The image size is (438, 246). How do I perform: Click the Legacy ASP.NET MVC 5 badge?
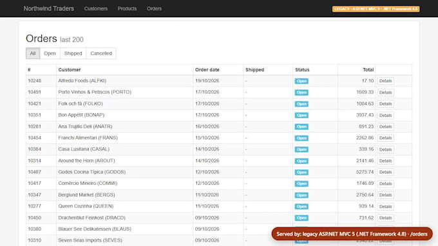(x=376, y=9)
